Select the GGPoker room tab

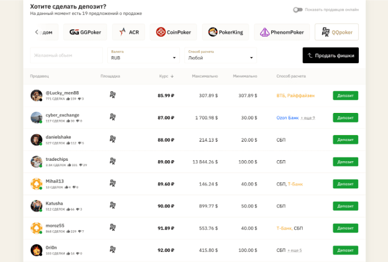click(x=85, y=32)
